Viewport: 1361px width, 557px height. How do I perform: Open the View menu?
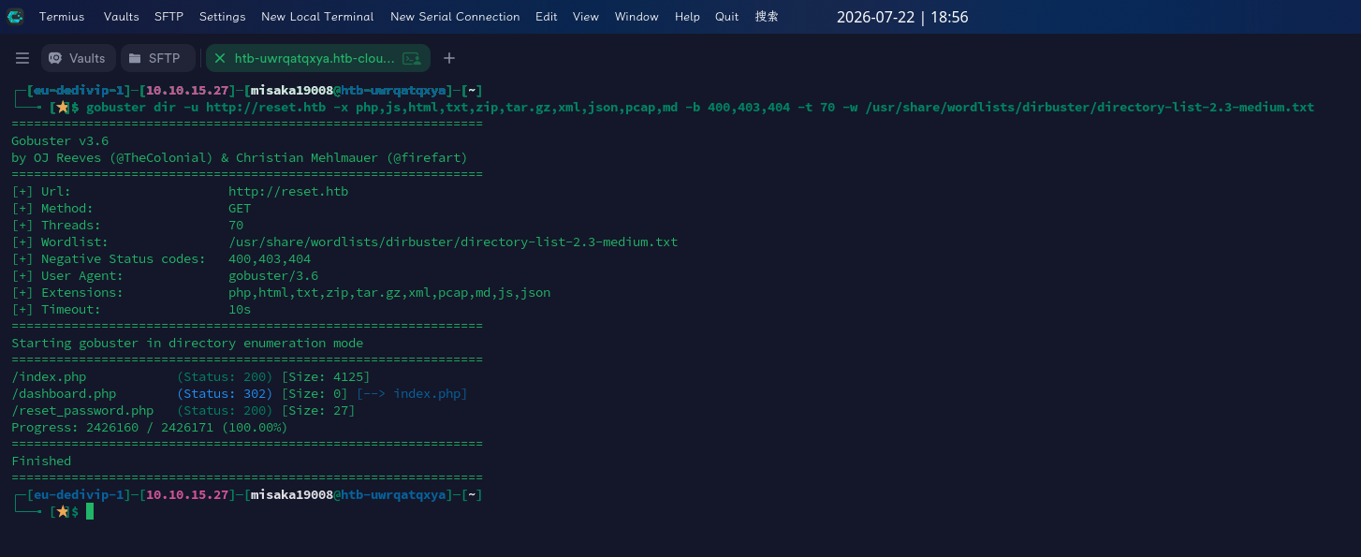coord(586,17)
